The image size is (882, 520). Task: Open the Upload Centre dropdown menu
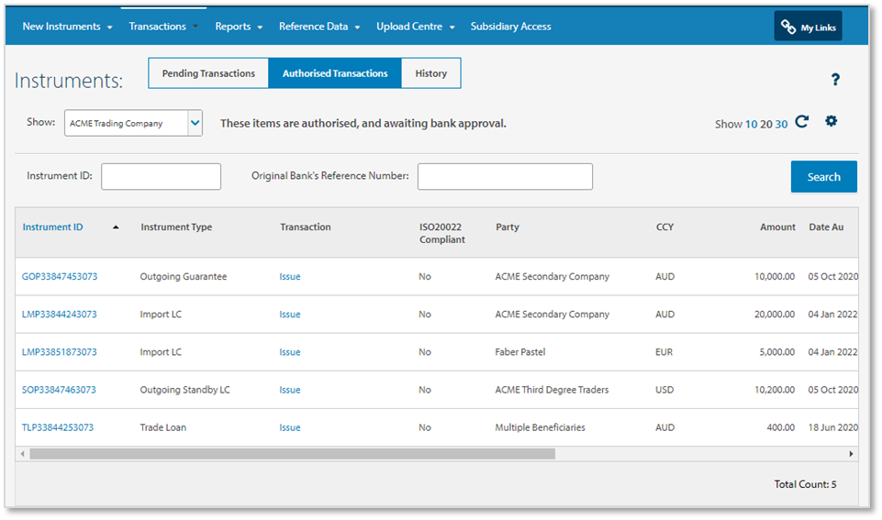[x=415, y=27]
